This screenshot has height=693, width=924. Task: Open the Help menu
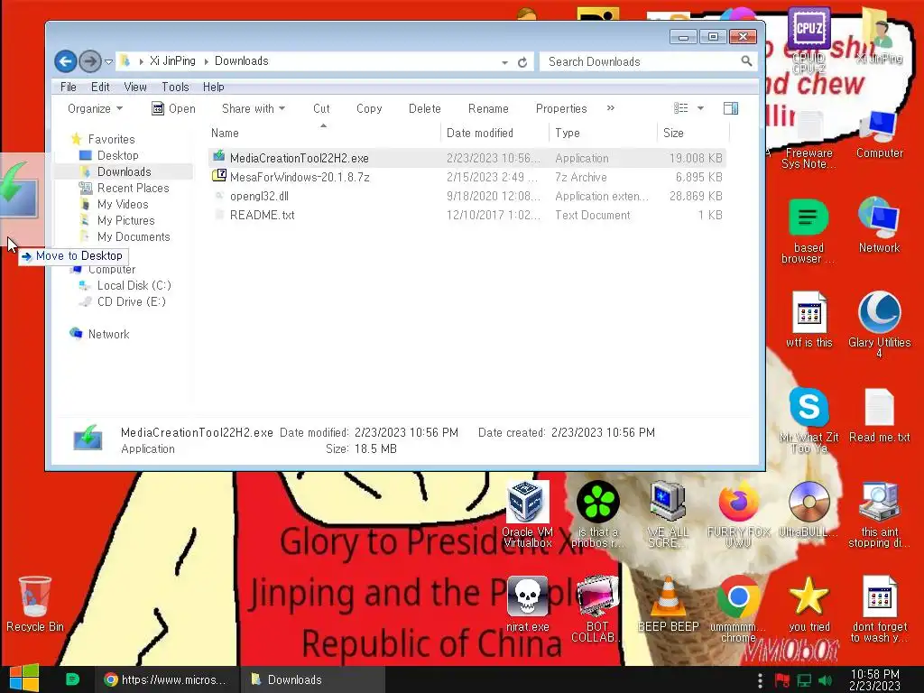[213, 87]
